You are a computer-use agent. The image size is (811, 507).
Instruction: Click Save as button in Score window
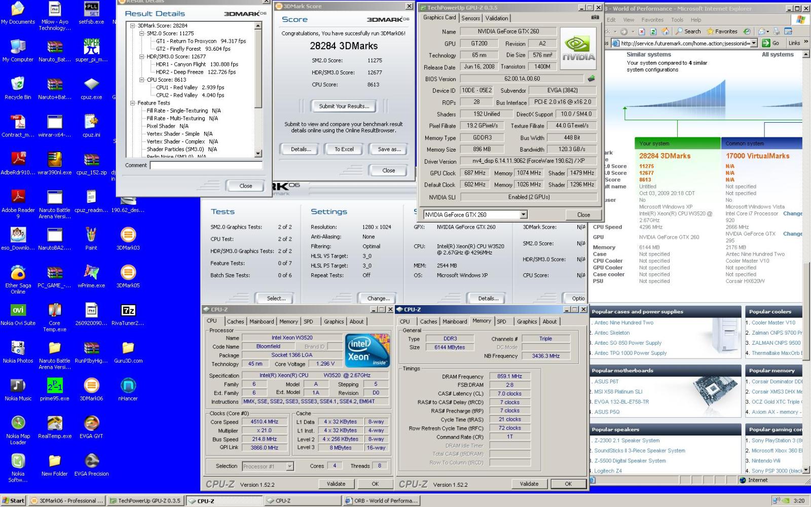pos(389,149)
